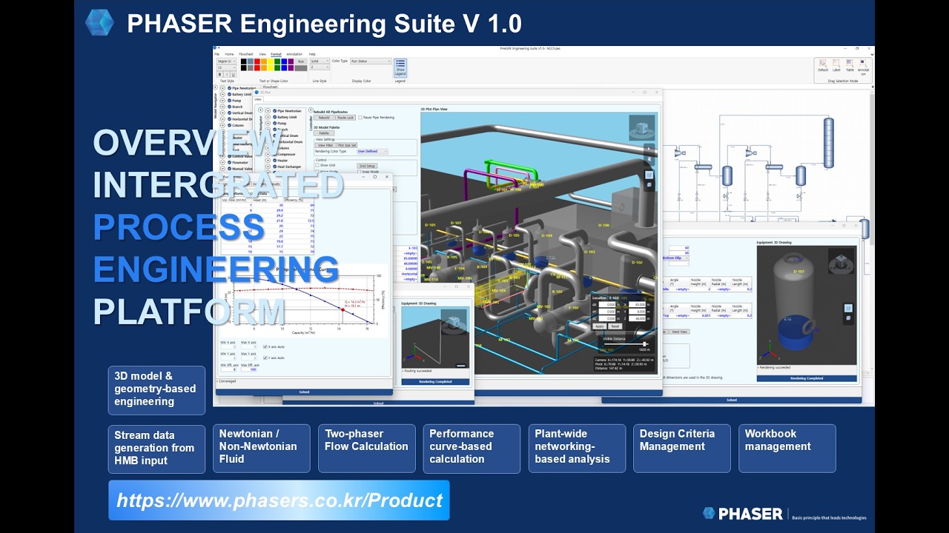
Task: Apply Underline text style
Action: [x=233, y=74]
